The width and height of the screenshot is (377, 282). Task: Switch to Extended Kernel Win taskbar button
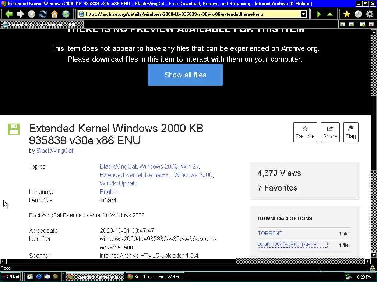pos(95,277)
